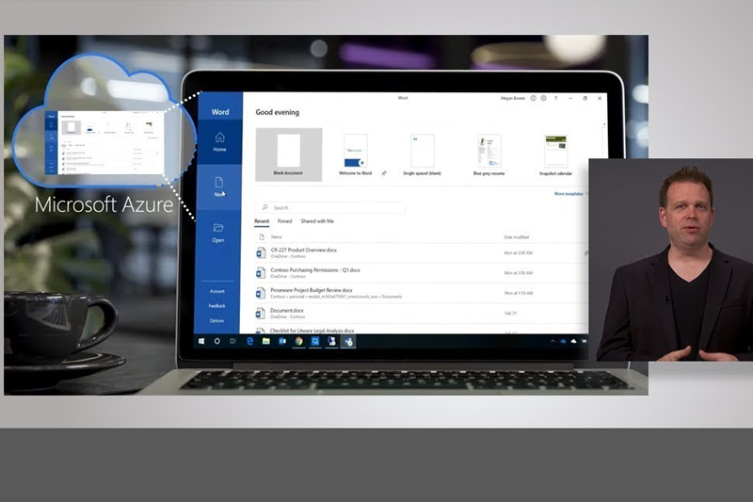The height and width of the screenshot is (502, 753).
Task: Restore down the Word window
Action: click(585, 98)
